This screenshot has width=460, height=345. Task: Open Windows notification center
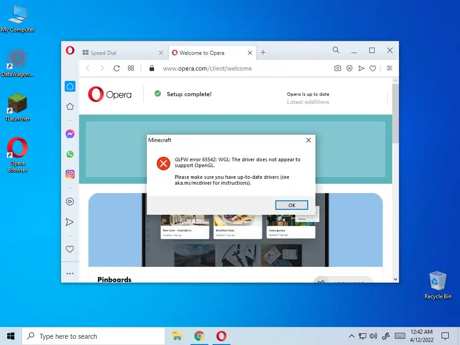445,336
